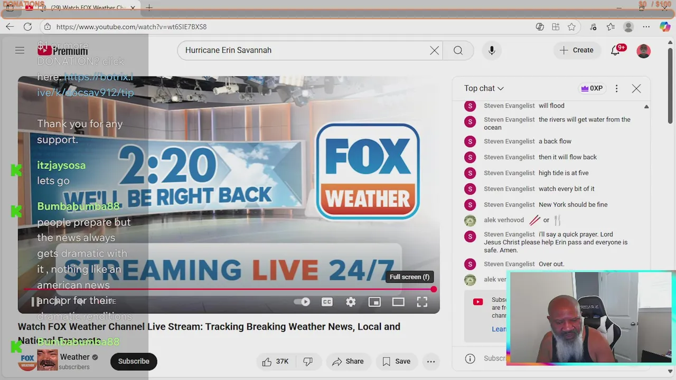Reload the page with the refresh icon
Screen dimensions: 676x380
[27, 26]
